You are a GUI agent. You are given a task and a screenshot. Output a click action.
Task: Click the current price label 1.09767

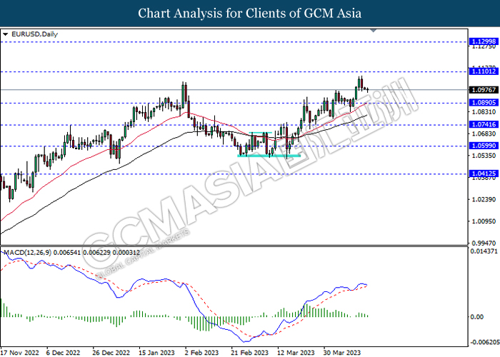(484, 90)
